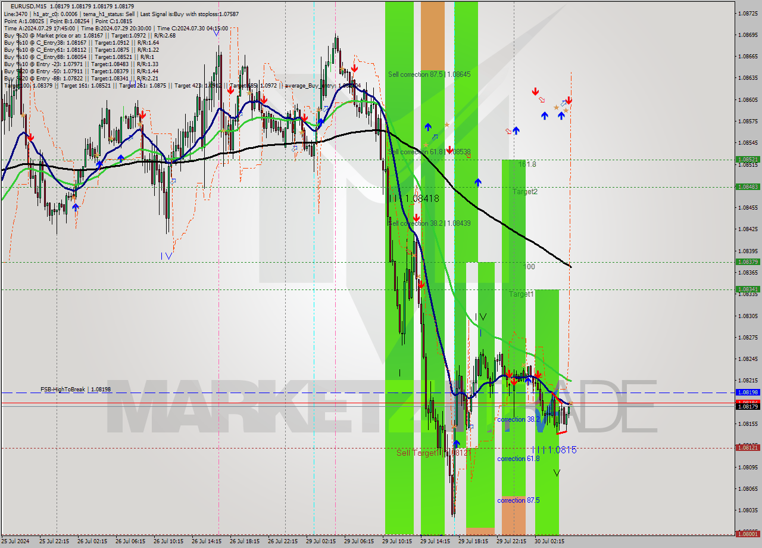Select the blue up arrow inside the Sell Target zone
The height and width of the screenshot is (548, 762).
click(x=457, y=443)
